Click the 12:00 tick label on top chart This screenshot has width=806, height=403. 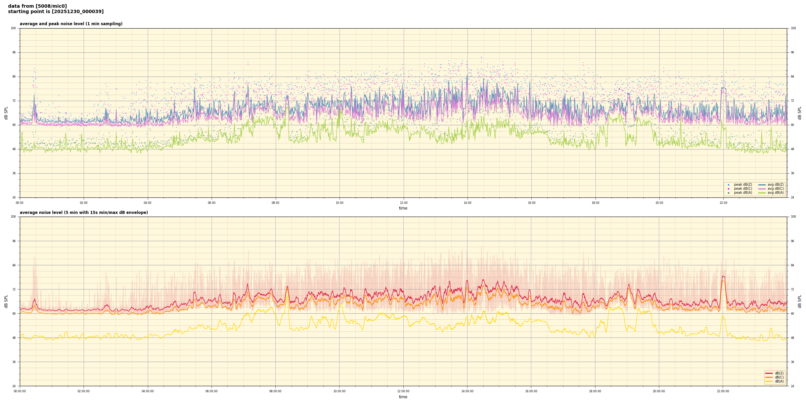tap(403, 203)
